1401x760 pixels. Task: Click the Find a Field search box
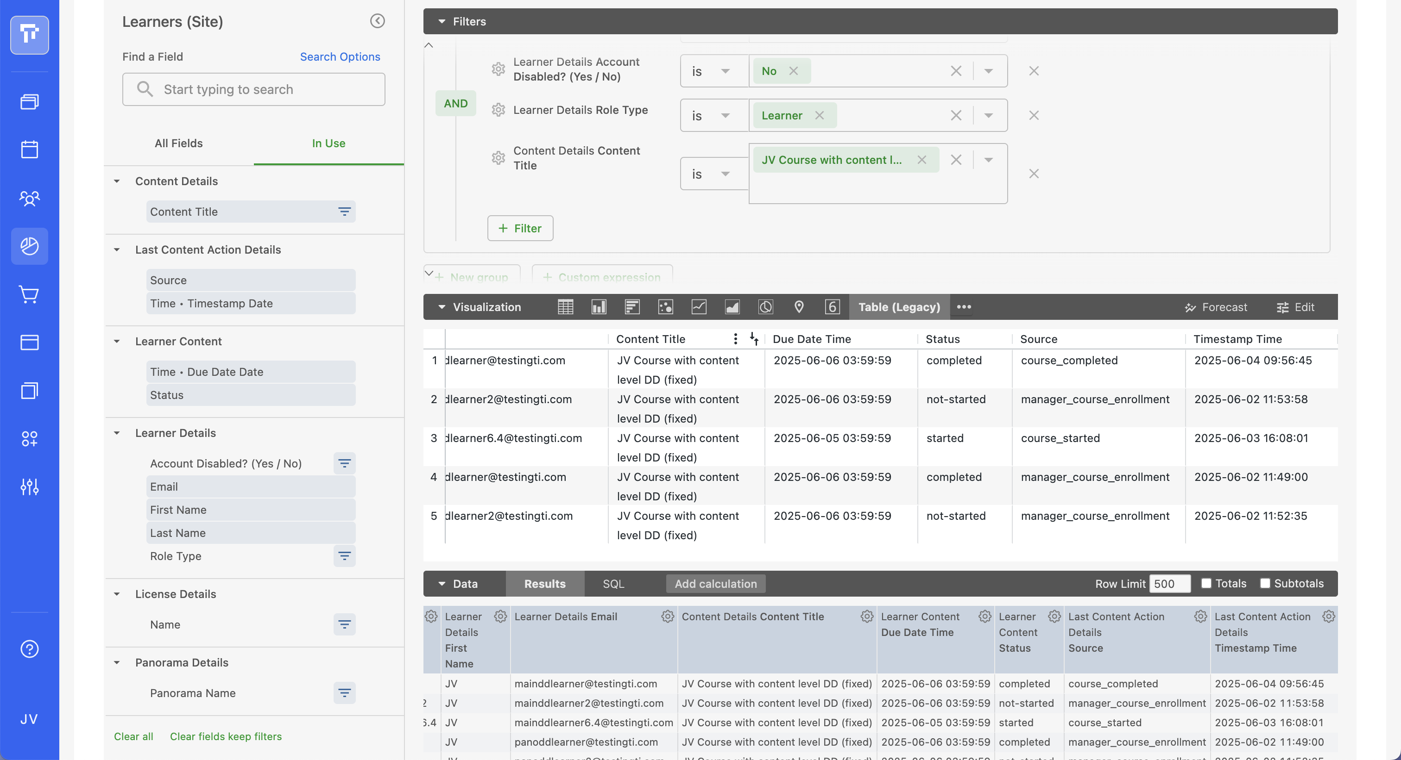[253, 89]
